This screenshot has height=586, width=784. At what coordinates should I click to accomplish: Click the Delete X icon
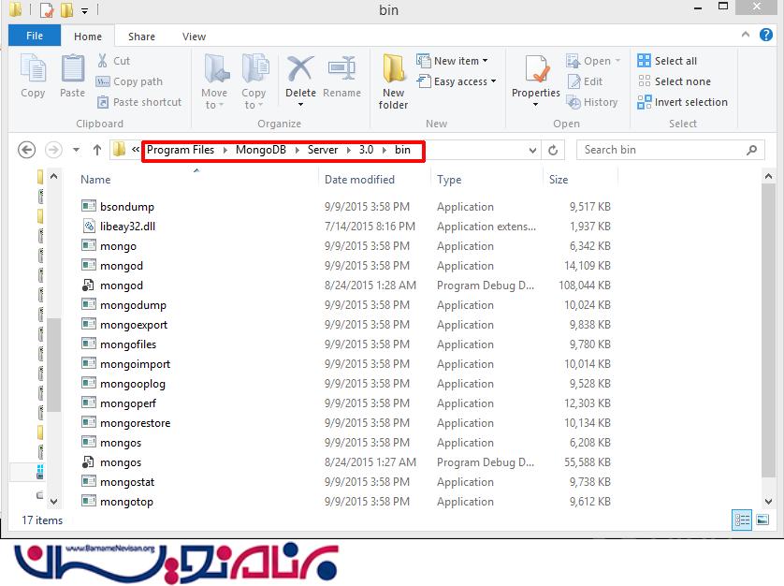pos(300,69)
